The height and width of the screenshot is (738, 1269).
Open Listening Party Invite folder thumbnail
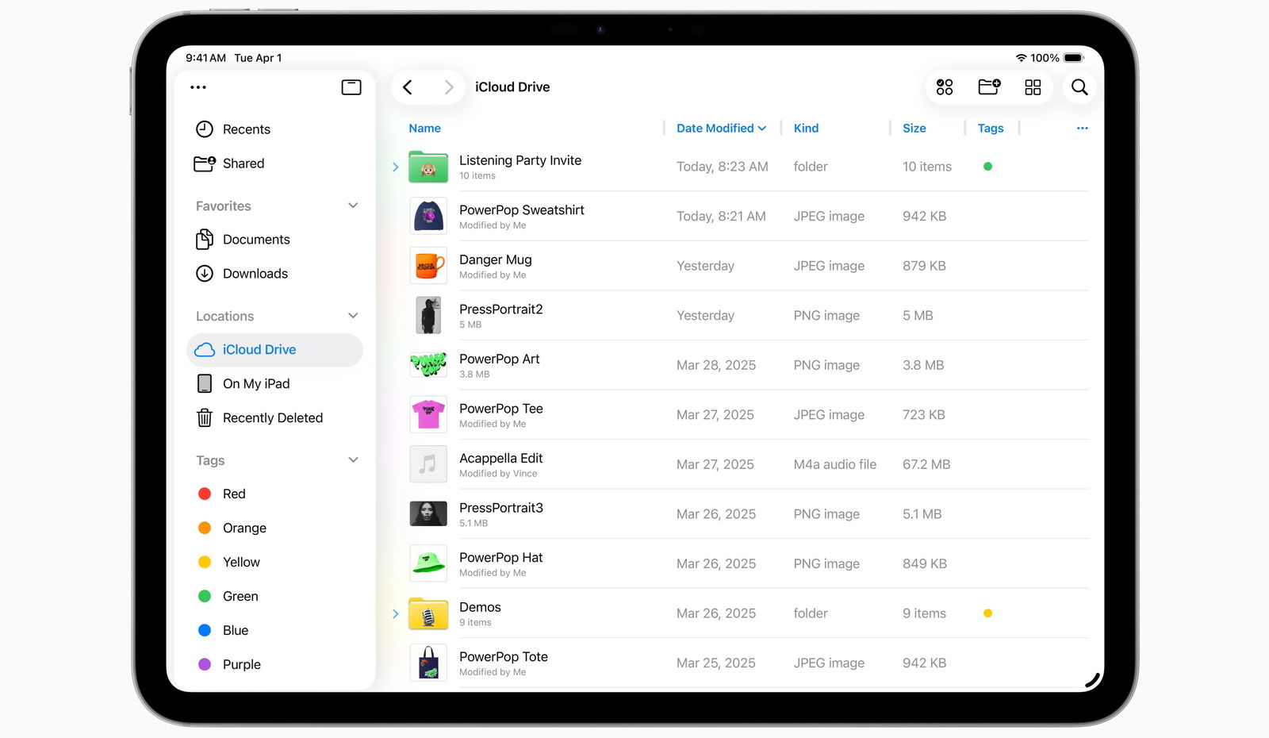pyautogui.click(x=428, y=167)
